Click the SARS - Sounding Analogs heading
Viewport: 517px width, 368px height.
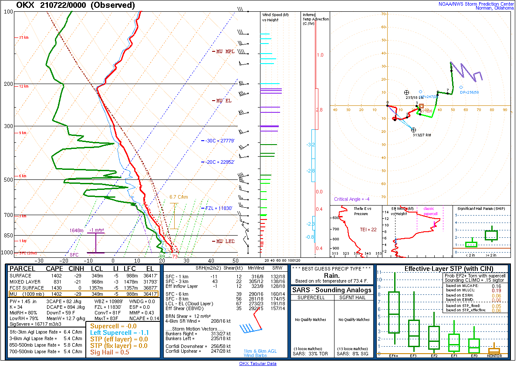pyautogui.click(x=332, y=290)
